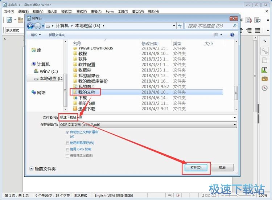
Task: Click the zoom slider handle in status bar
Action: [238, 195]
